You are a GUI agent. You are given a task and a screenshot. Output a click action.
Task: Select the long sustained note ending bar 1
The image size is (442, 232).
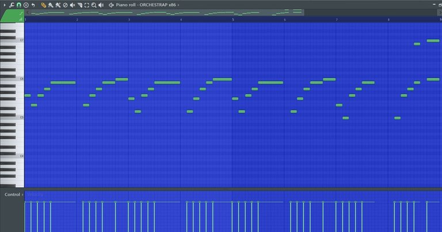(x=63, y=82)
